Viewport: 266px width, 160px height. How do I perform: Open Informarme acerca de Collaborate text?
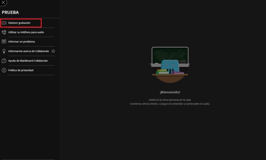[x=29, y=51]
